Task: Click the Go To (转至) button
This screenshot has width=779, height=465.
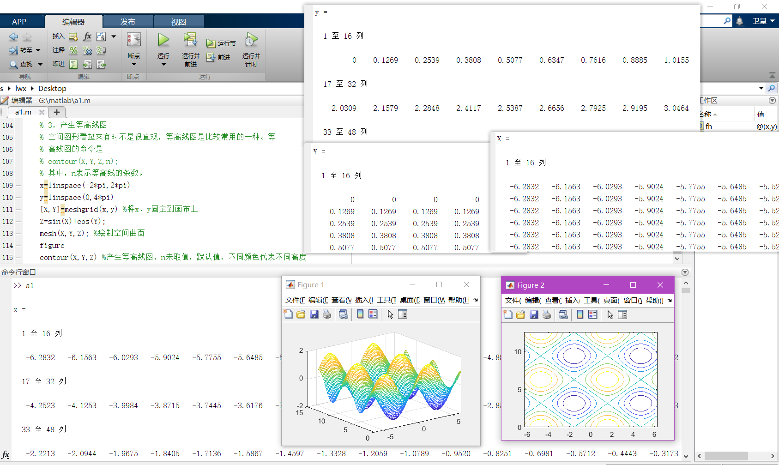Action: pos(21,50)
